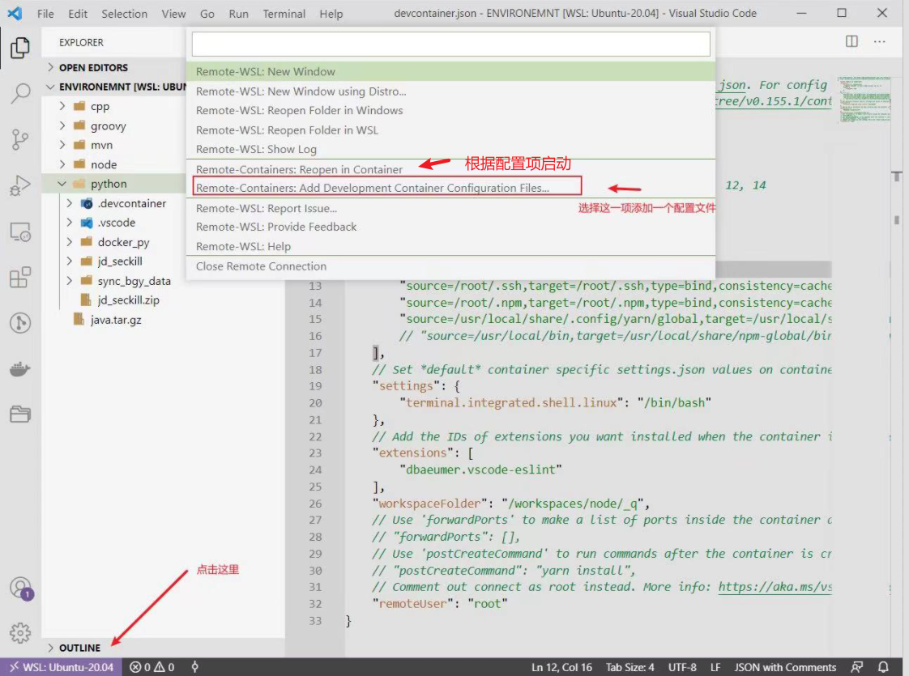Open the File menu

(45, 13)
